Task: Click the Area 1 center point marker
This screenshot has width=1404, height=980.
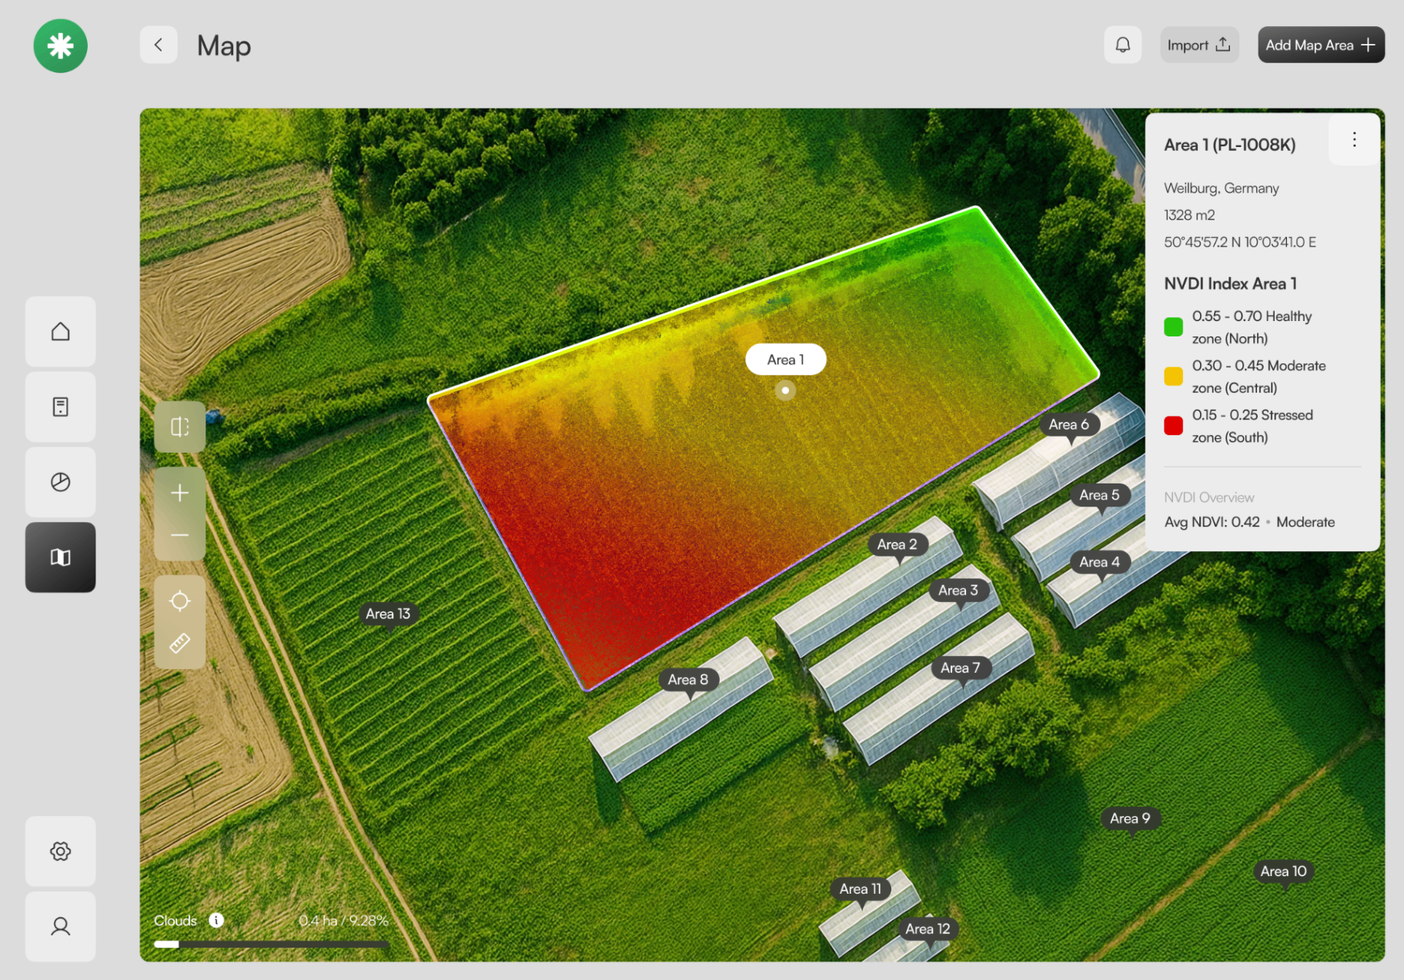Action: [x=785, y=390]
